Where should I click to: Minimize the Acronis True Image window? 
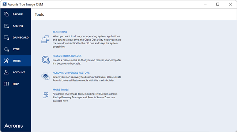pos(205,4)
